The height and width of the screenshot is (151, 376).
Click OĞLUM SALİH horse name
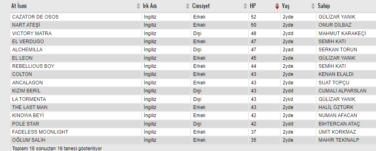(x=29, y=140)
